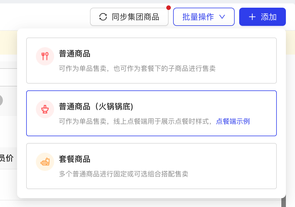Click the 套餐商品 title text
The image size is (295, 207).
pos(75,159)
